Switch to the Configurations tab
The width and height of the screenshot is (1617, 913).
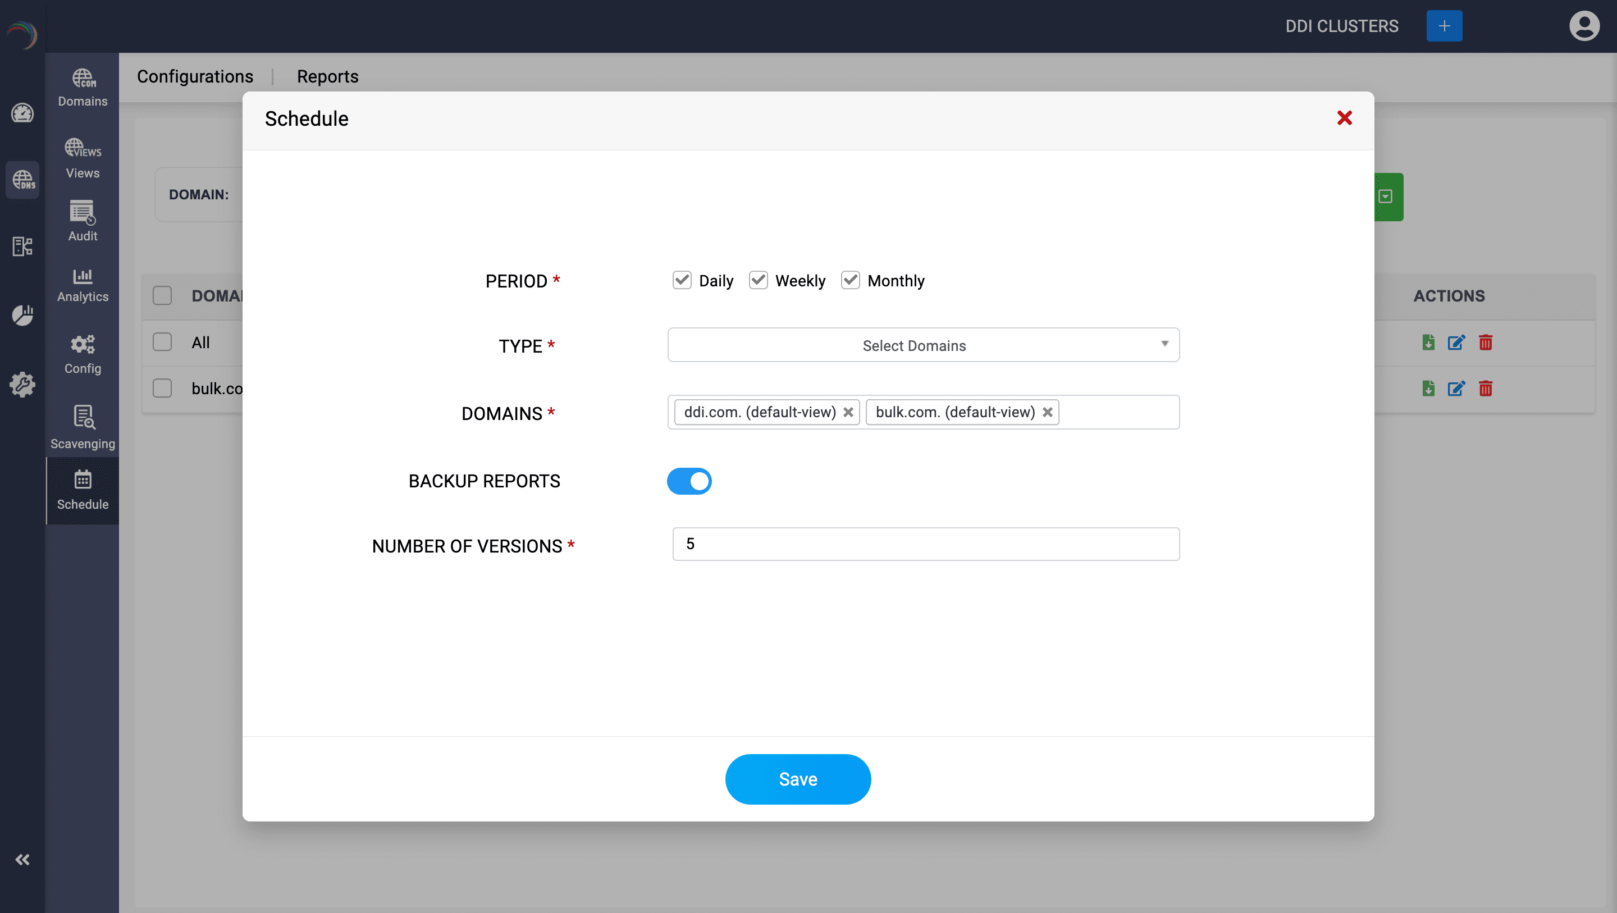coord(195,76)
